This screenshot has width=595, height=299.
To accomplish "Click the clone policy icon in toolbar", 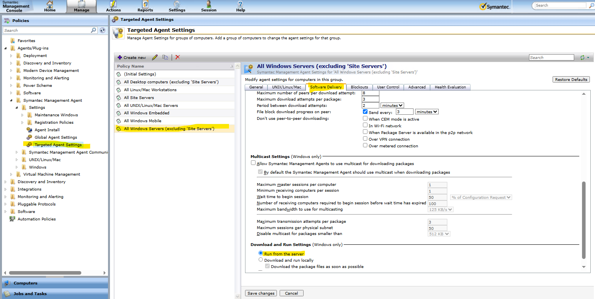I will 165,57.
